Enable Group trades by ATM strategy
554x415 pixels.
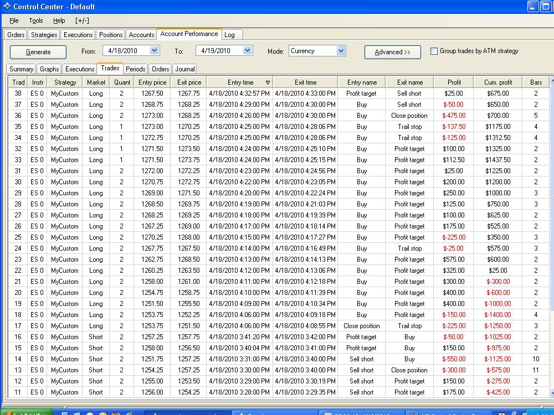click(x=434, y=51)
